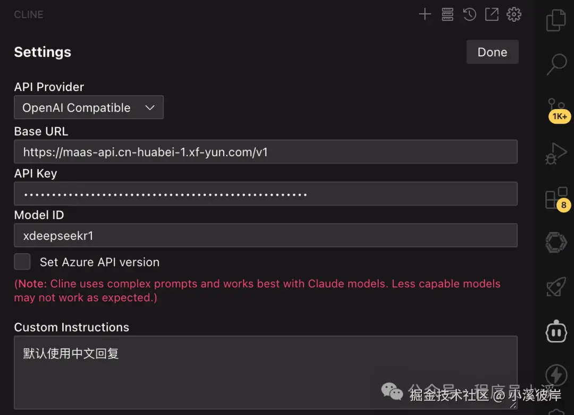The height and width of the screenshot is (415, 574).
Task: Start a new Cline task with plus icon
Action: coord(425,14)
